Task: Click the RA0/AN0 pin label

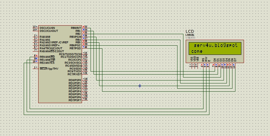Action: [x=45, y=37]
